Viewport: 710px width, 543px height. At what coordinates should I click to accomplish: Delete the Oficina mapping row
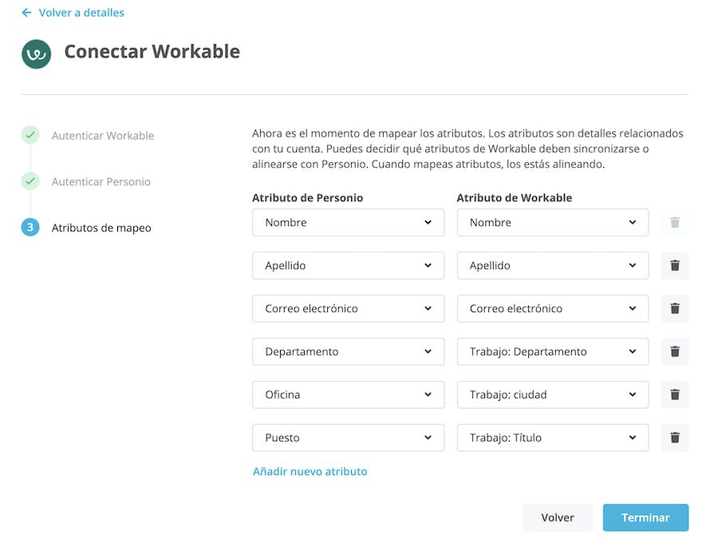675,394
